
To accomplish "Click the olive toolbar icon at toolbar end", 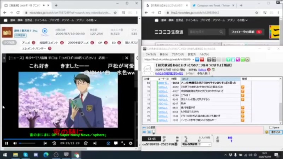I will click(247, 59).
